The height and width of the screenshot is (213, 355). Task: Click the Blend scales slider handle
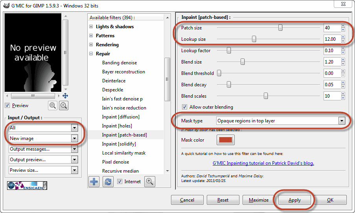pos(266,96)
